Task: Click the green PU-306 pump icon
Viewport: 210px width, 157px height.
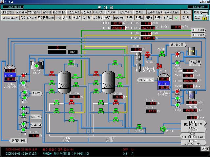Action: (x=23, y=83)
